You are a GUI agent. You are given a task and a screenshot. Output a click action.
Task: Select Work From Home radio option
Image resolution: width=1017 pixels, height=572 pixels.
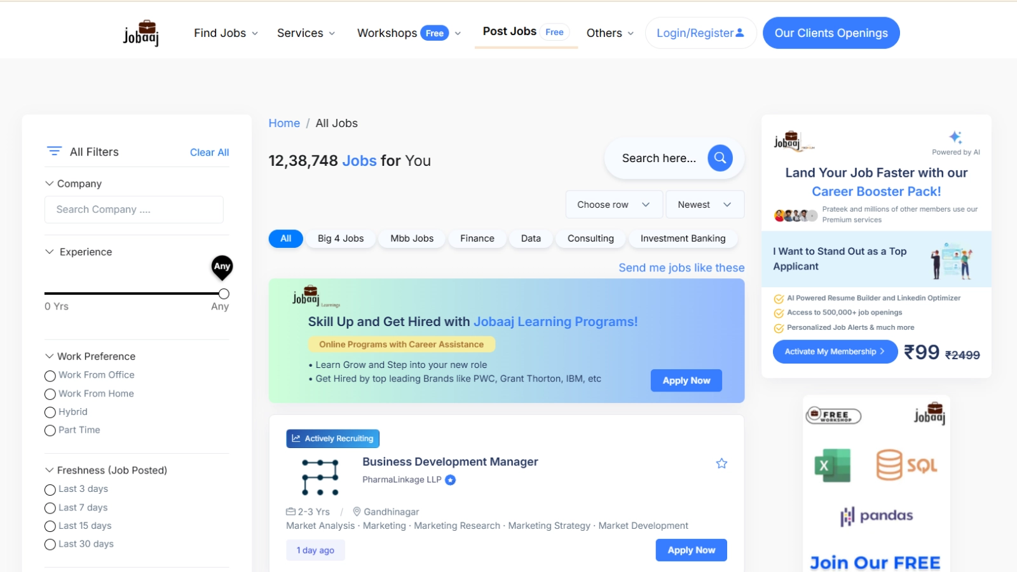pyautogui.click(x=50, y=394)
